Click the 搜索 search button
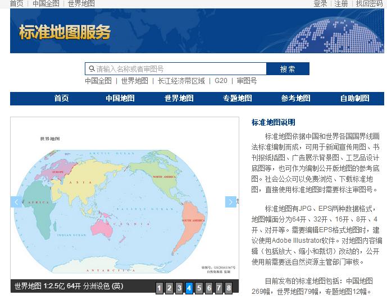387x300 pixels. click(288, 69)
